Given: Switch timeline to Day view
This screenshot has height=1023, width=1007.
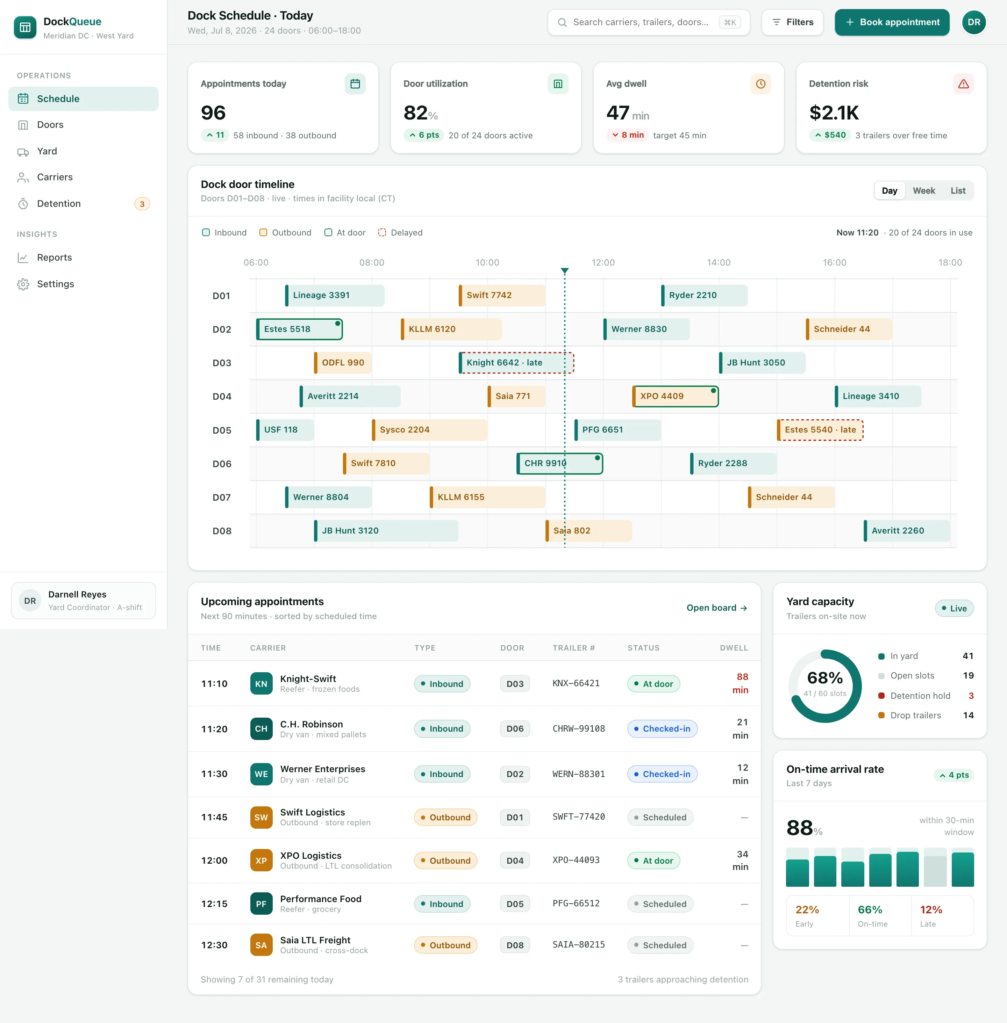Looking at the screenshot, I should (x=889, y=191).
